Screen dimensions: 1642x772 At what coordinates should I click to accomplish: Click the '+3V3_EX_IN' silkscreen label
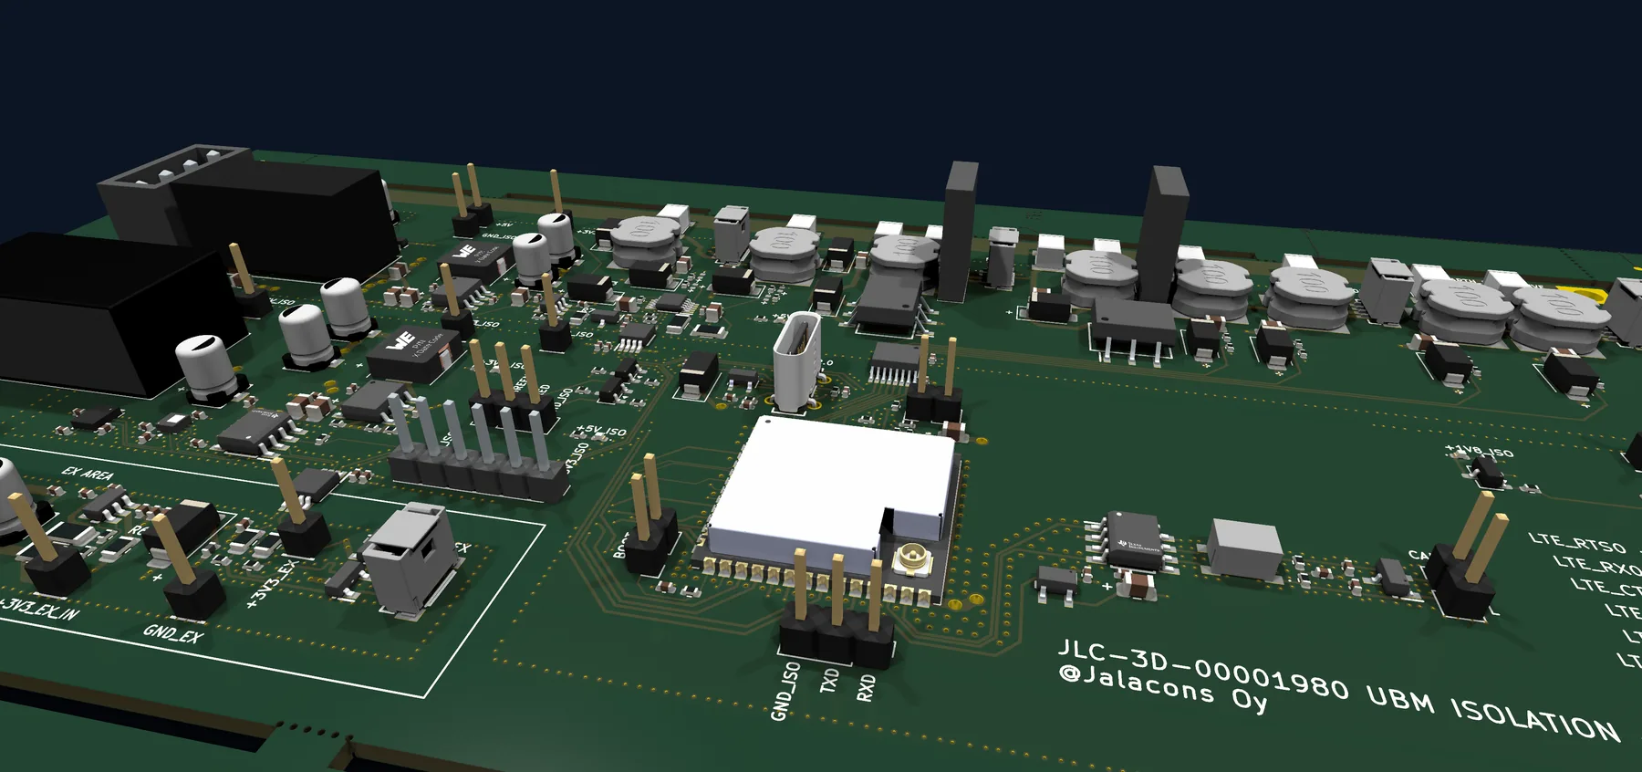coord(37,608)
